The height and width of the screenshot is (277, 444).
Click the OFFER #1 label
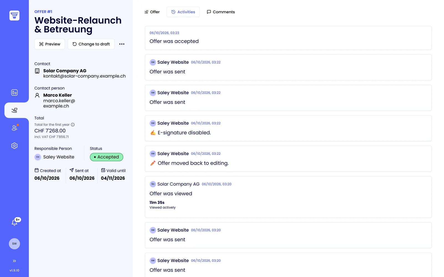(43, 12)
